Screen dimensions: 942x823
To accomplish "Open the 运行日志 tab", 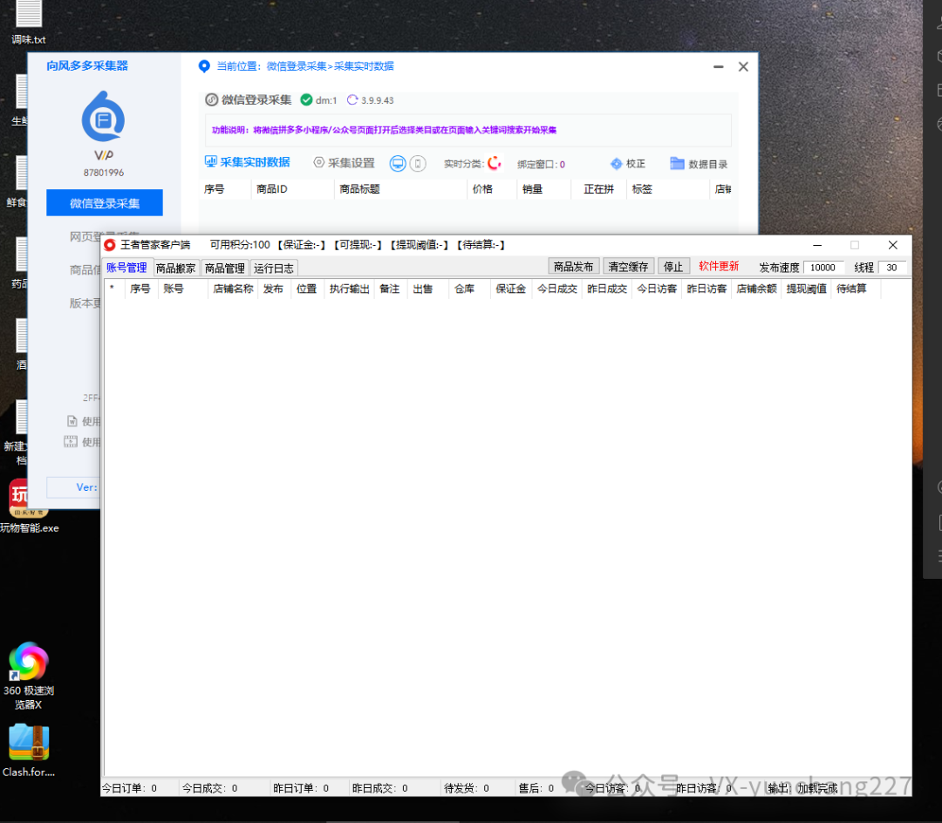I will point(274,269).
